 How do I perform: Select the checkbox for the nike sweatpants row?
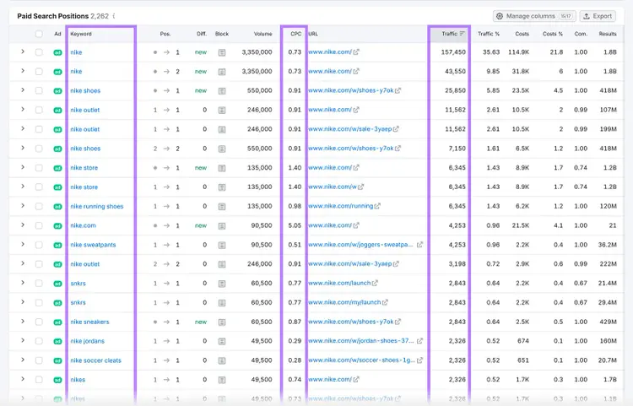tap(39, 245)
